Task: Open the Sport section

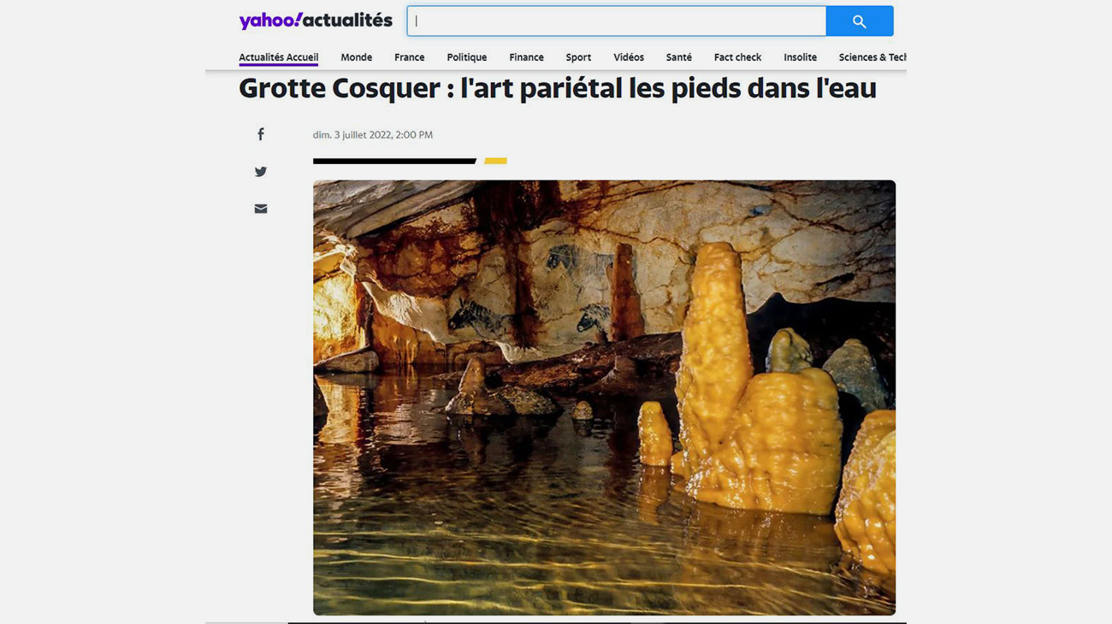Action: (x=578, y=57)
